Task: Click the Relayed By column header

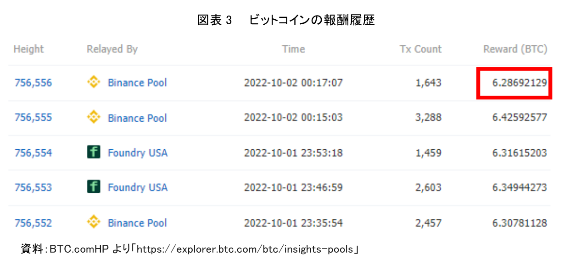Action: 112,49
